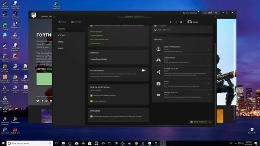Open the GeForce Experience notifications bell
Viewport: 260px width, 146px height.
click(x=171, y=22)
